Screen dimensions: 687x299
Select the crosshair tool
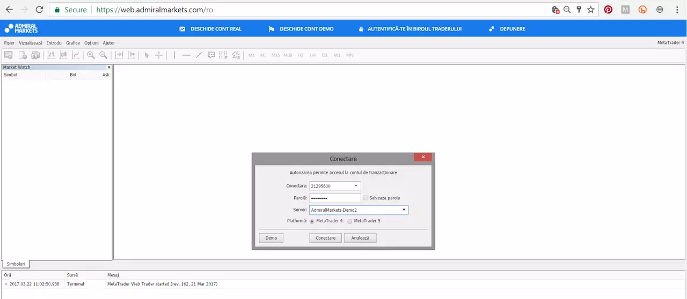(159, 55)
